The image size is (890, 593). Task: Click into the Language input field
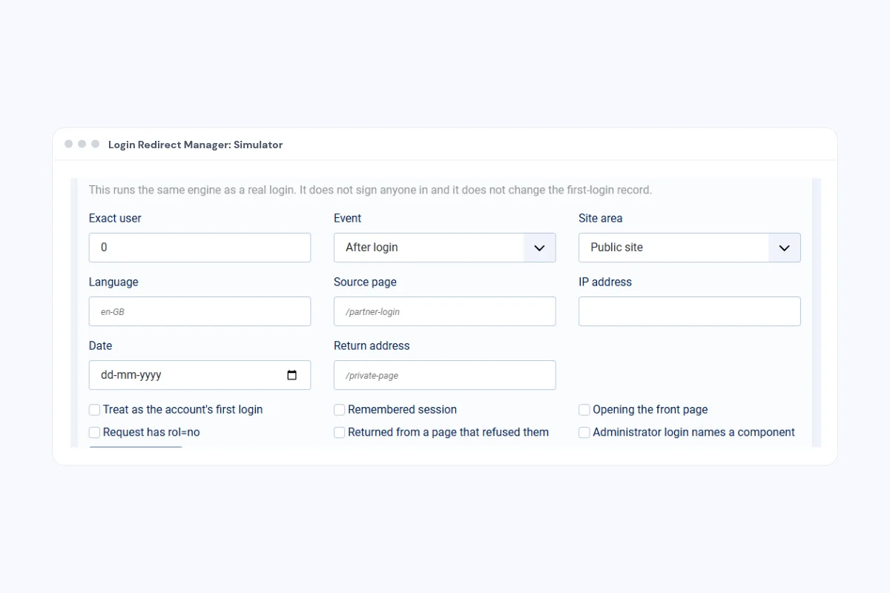[200, 311]
